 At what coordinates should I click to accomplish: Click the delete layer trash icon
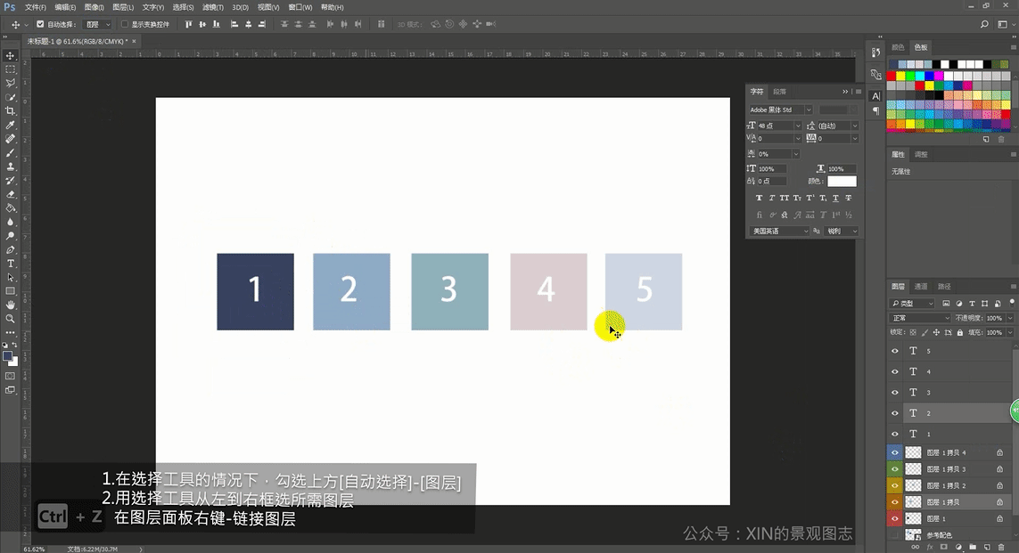pos(1001,547)
